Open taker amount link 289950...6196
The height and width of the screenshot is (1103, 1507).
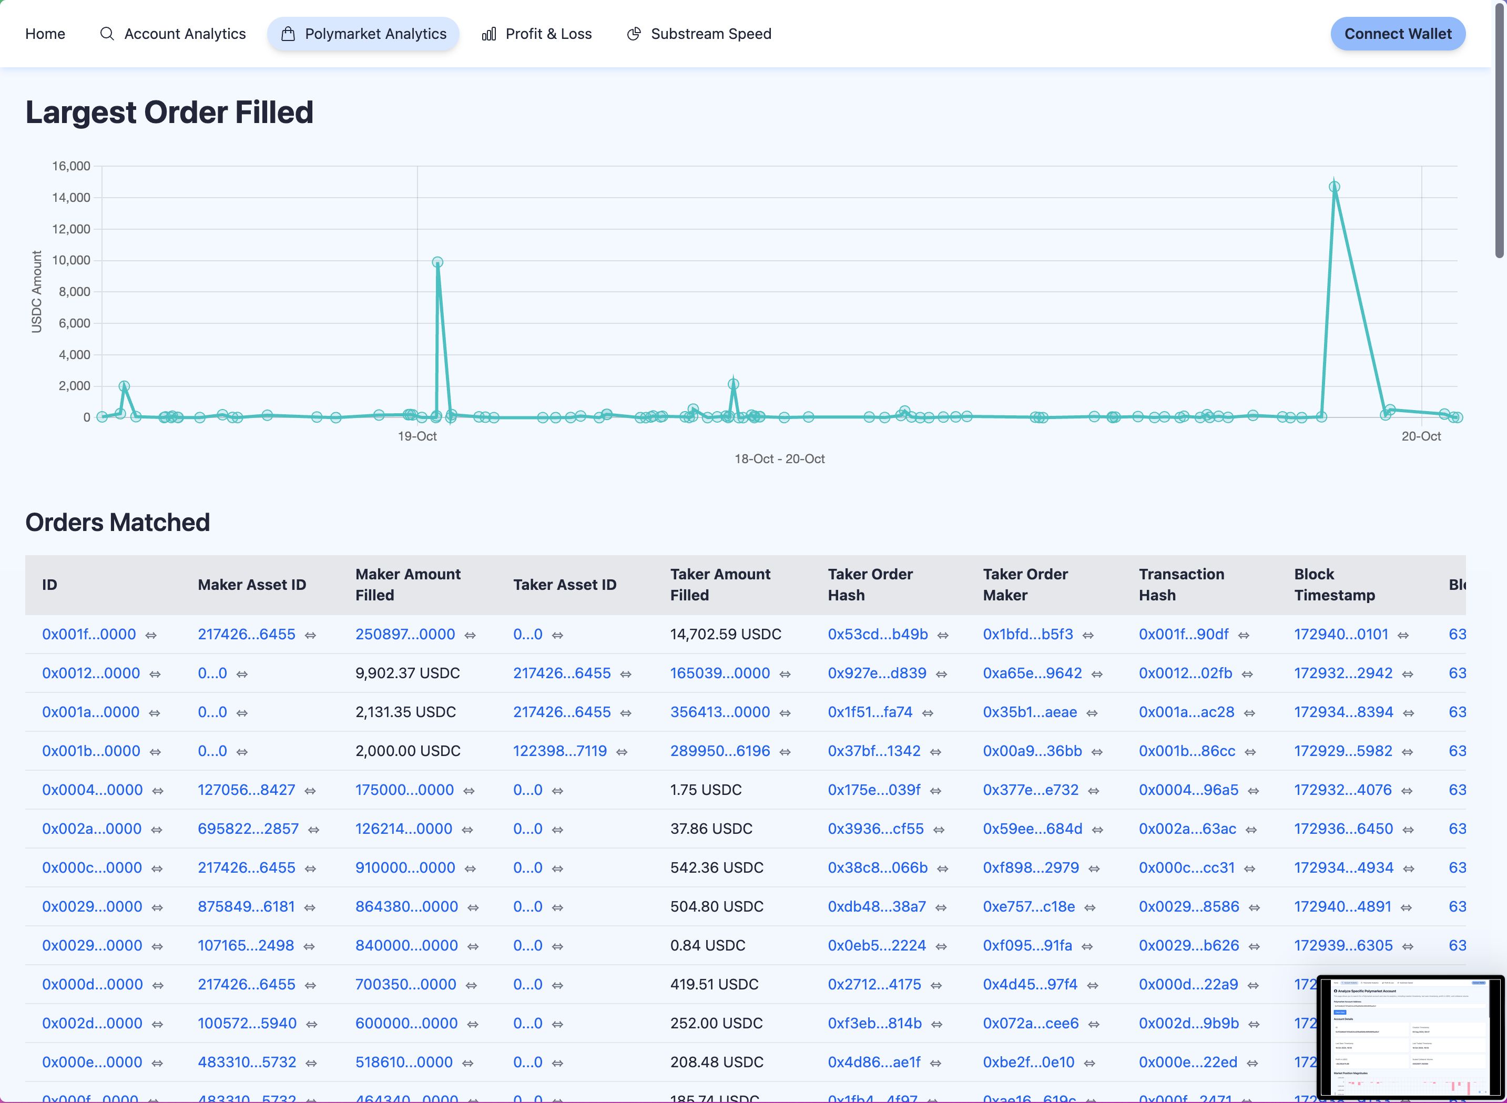[x=720, y=750]
